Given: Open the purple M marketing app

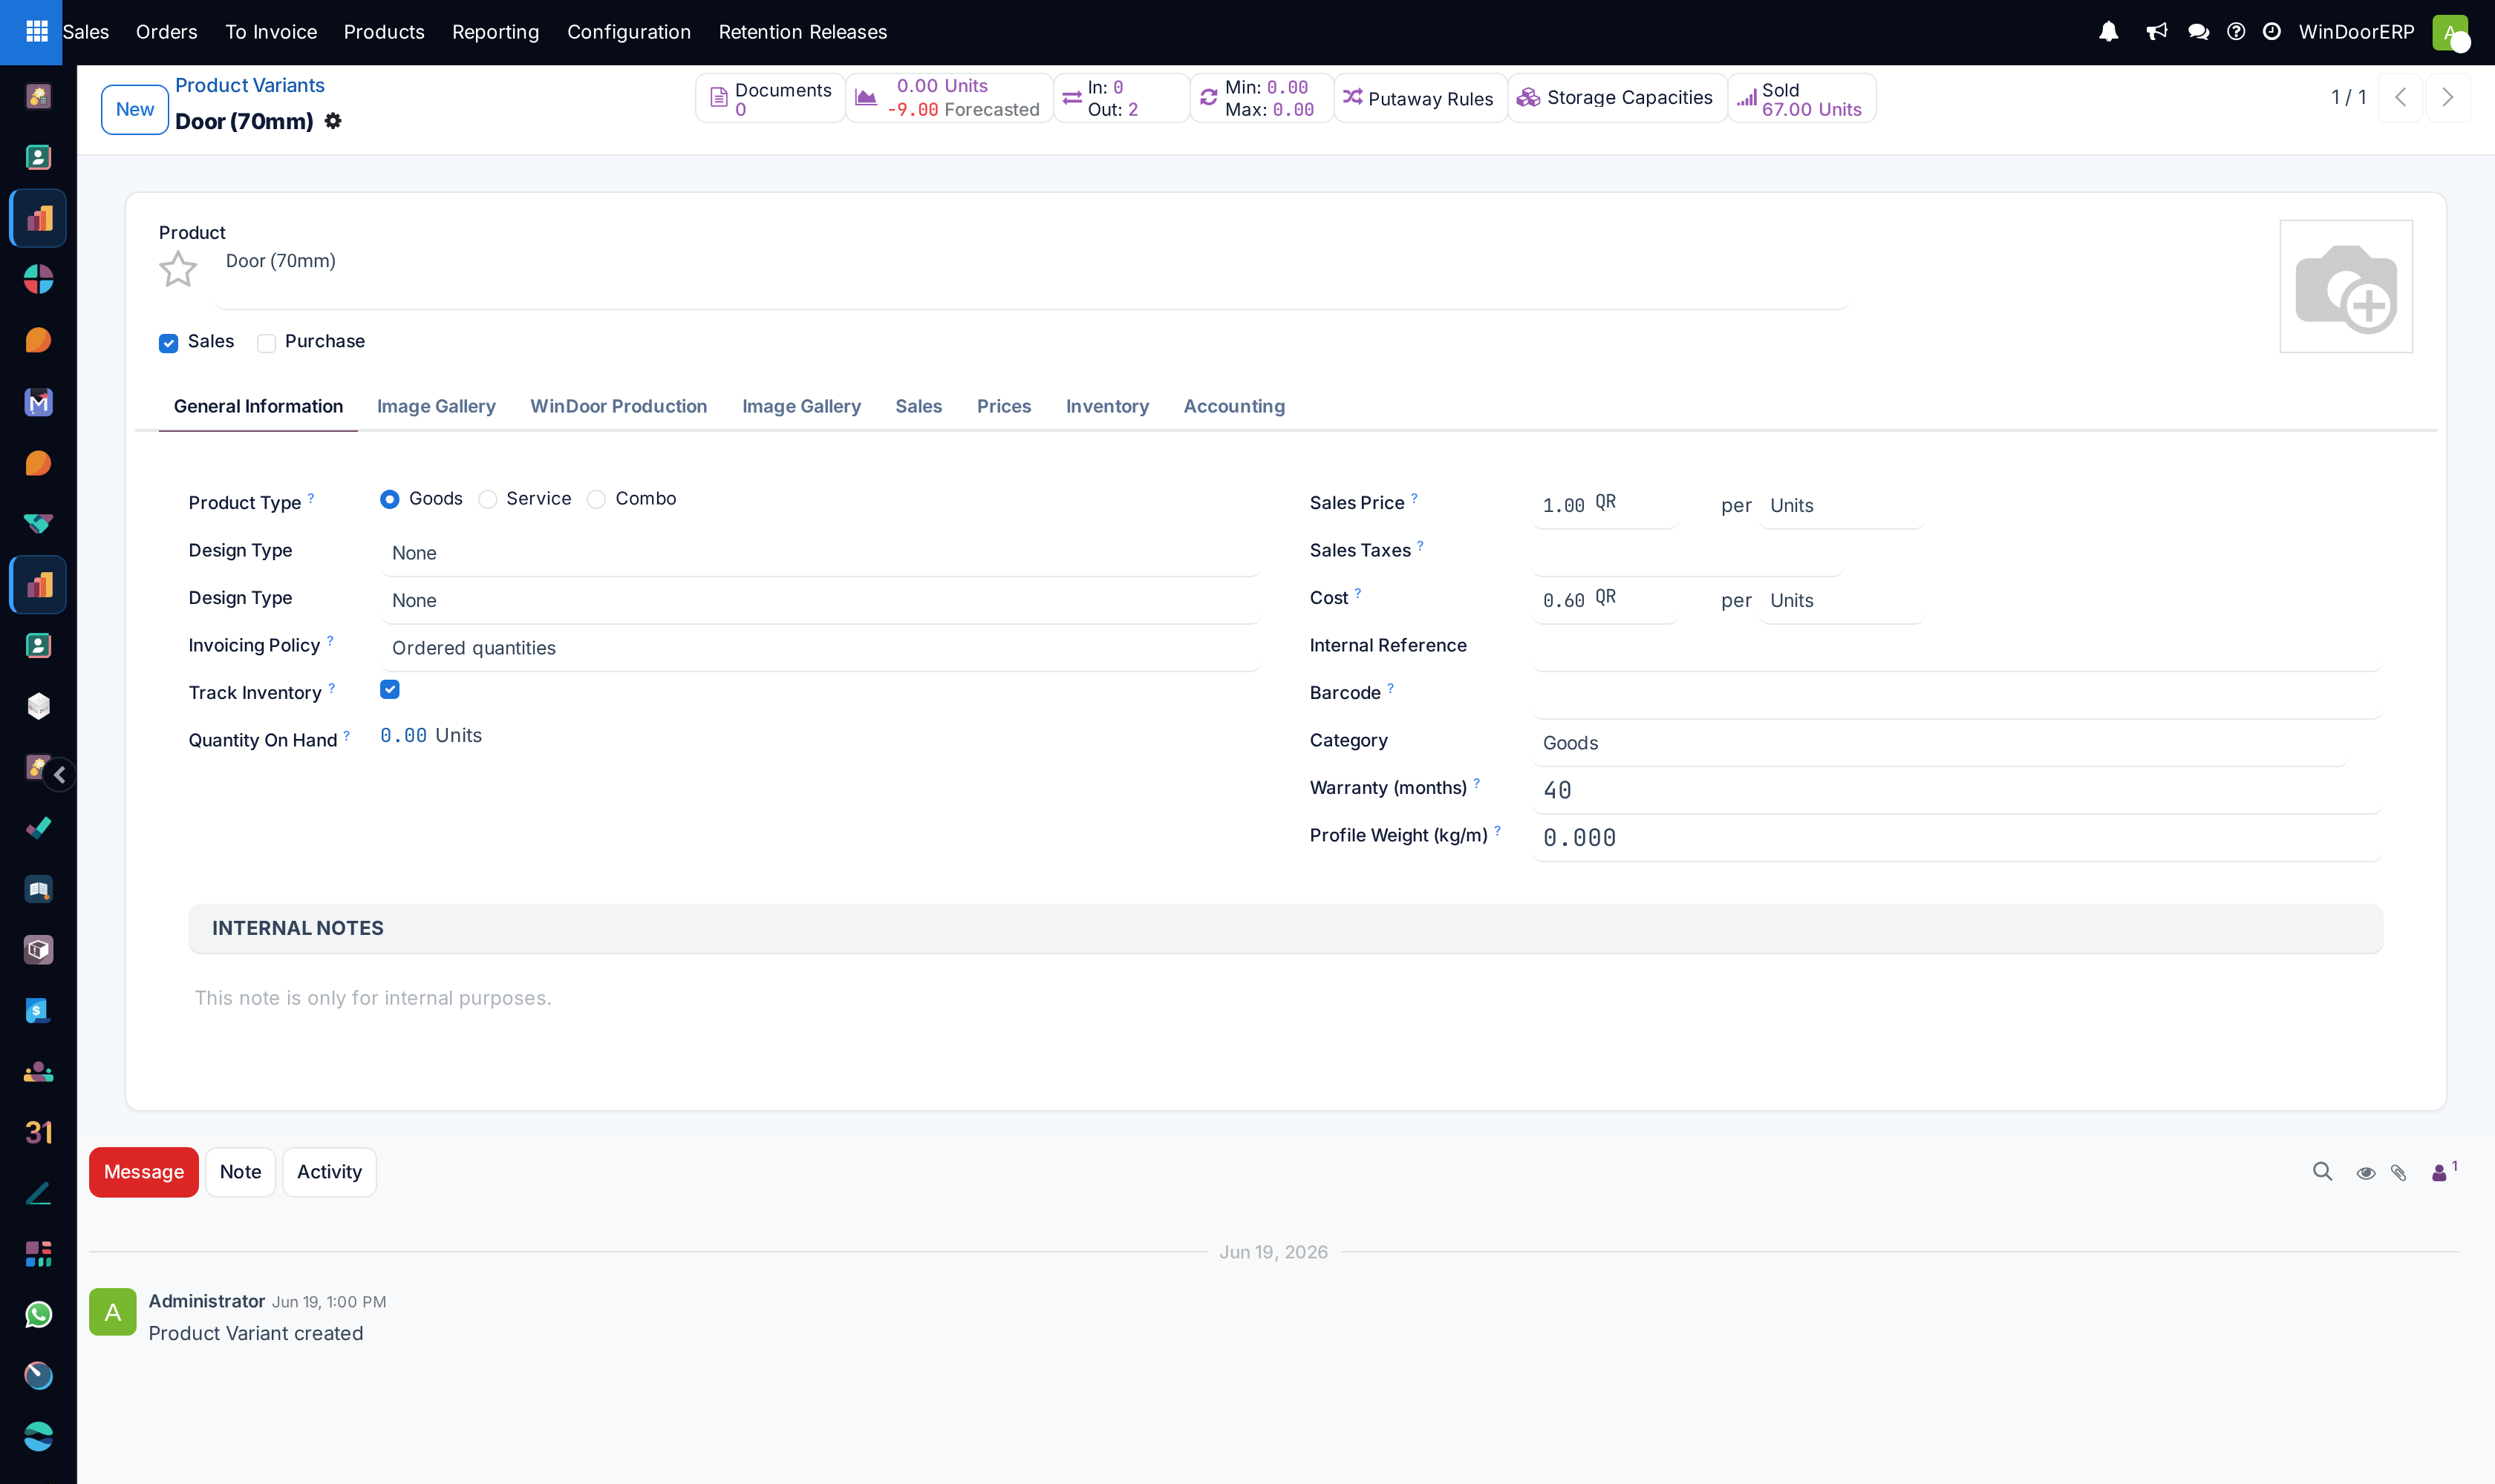Looking at the screenshot, I should click(38, 402).
